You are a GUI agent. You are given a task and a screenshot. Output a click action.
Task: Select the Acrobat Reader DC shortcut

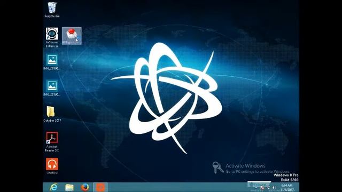(x=52, y=142)
